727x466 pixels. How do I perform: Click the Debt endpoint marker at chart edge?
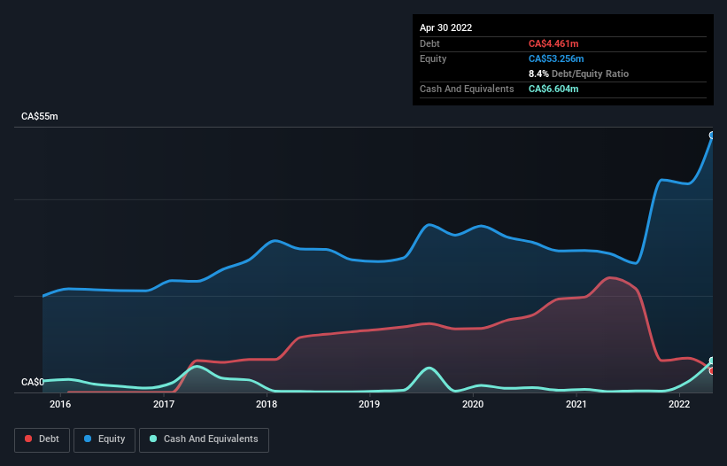click(x=713, y=370)
